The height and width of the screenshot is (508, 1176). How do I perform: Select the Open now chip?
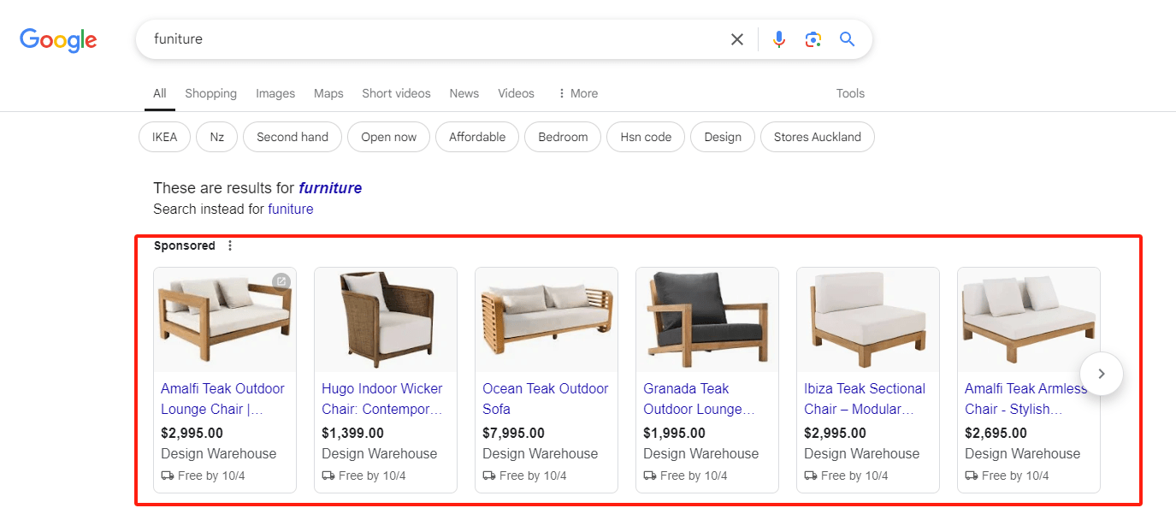389,137
